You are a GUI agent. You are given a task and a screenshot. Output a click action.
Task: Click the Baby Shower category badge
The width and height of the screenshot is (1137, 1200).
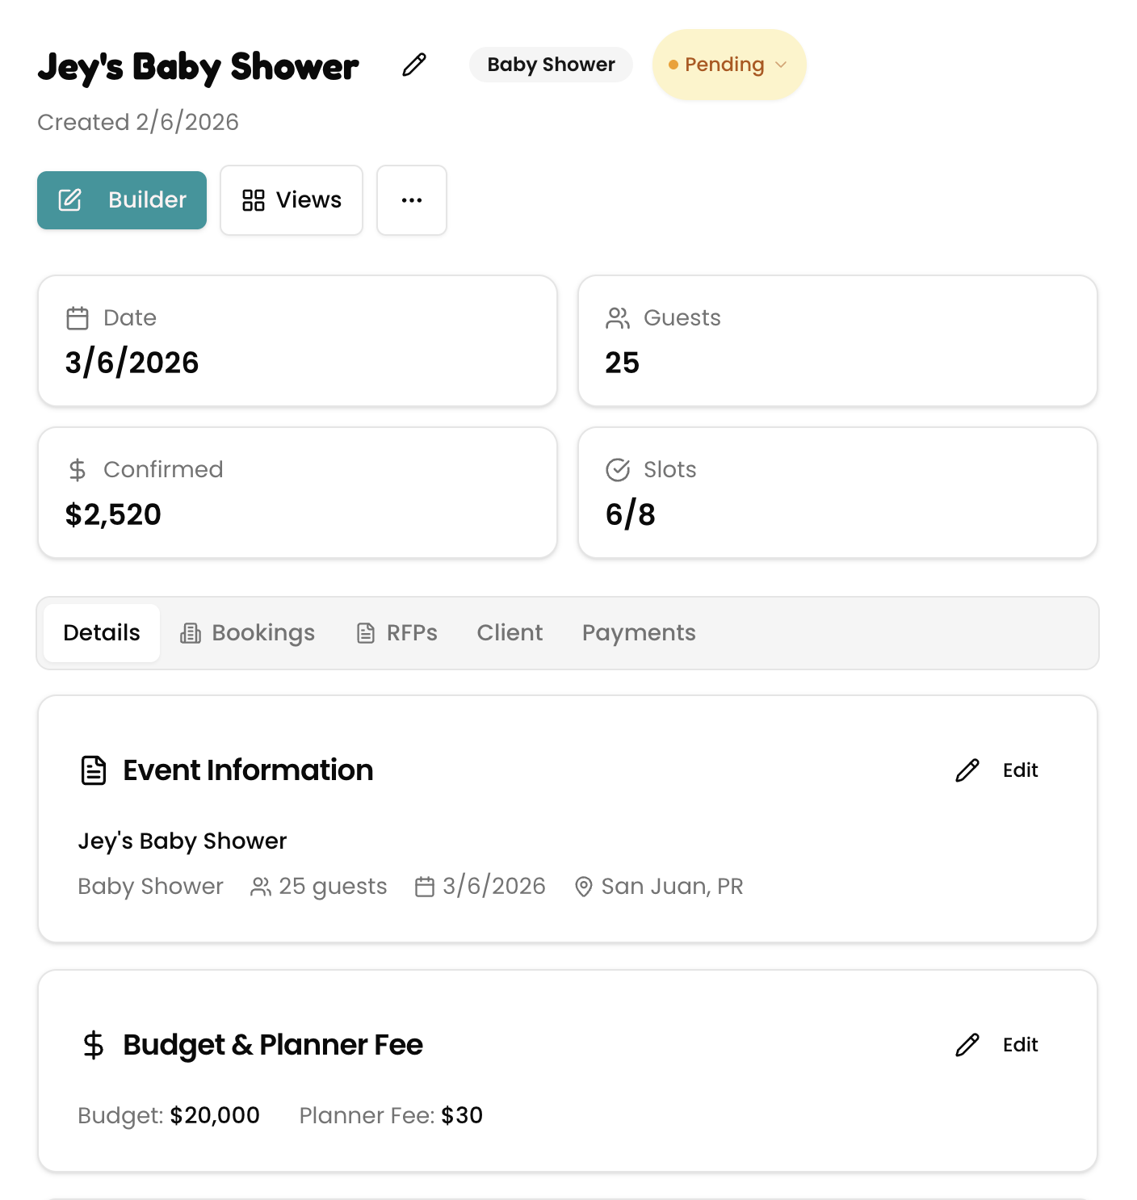pos(550,65)
